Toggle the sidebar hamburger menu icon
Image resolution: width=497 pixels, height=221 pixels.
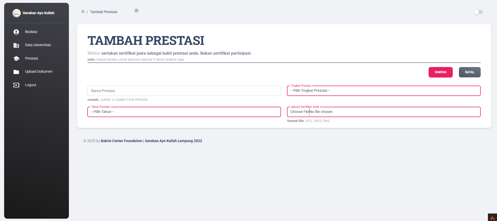point(136,11)
